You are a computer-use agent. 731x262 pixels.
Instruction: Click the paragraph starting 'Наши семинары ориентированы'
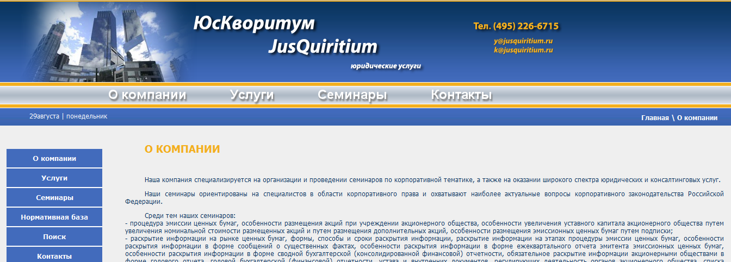[x=424, y=197]
